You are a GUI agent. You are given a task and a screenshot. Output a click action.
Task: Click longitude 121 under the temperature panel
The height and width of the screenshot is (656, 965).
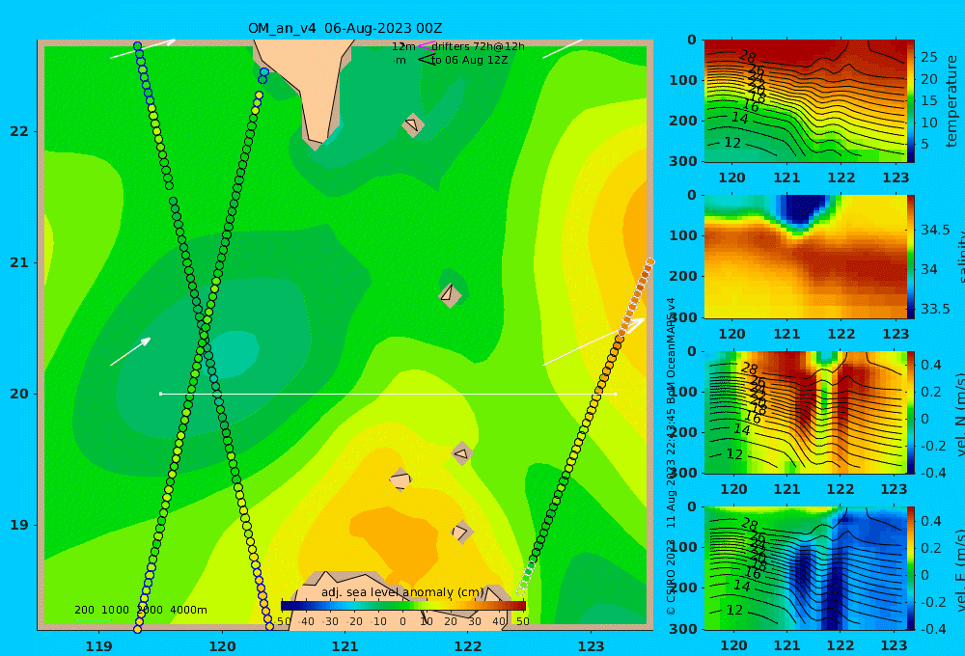(x=786, y=178)
